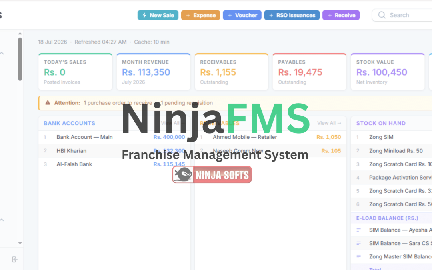The image size is (432, 270).
Task: Select the HBI Kharian bank row
Action: coord(114,151)
